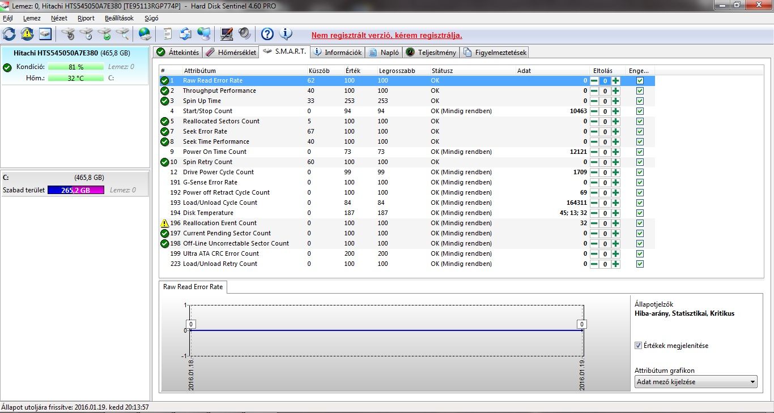Click green check icon beside Off-Line Uncorrectable Sector Count
The width and height of the screenshot is (774, 413).
(164, 244)
